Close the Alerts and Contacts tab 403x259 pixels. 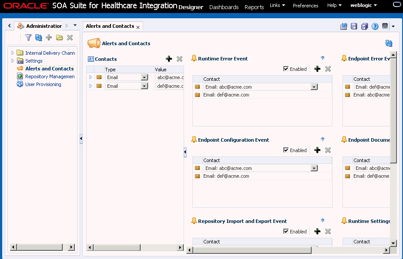tap(138, 27)
